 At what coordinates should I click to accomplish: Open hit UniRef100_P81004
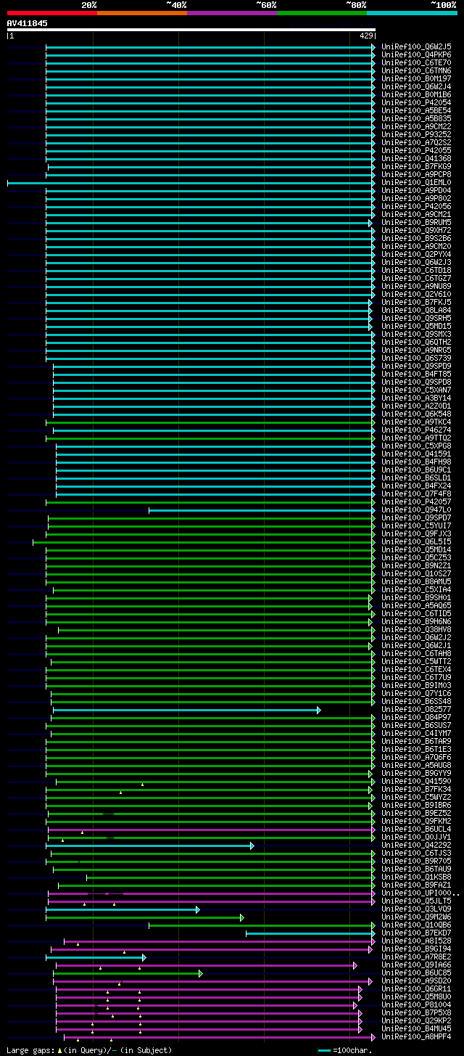(416, 1004)
